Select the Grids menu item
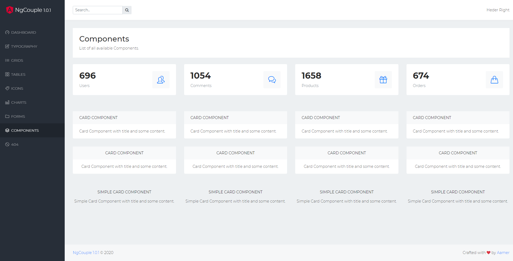The height and width of the screenshot is (261, 513). point(32,60)
